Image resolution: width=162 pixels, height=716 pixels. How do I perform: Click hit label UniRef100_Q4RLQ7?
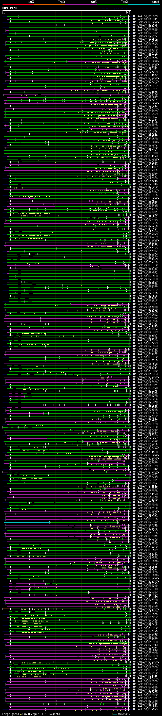145,684
